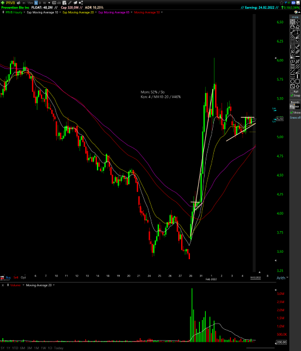
Task: Click the save floppy disk icon
Action: tap(298, 3)
